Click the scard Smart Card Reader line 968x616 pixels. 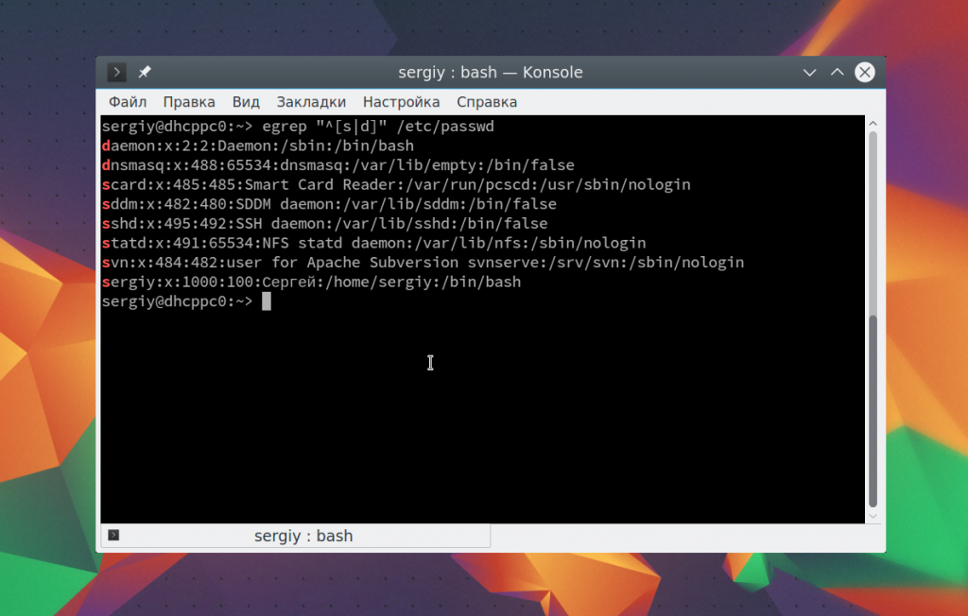pos(396,184)
